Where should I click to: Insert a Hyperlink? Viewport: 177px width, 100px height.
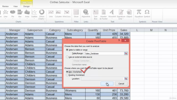(x=86, y=14)
